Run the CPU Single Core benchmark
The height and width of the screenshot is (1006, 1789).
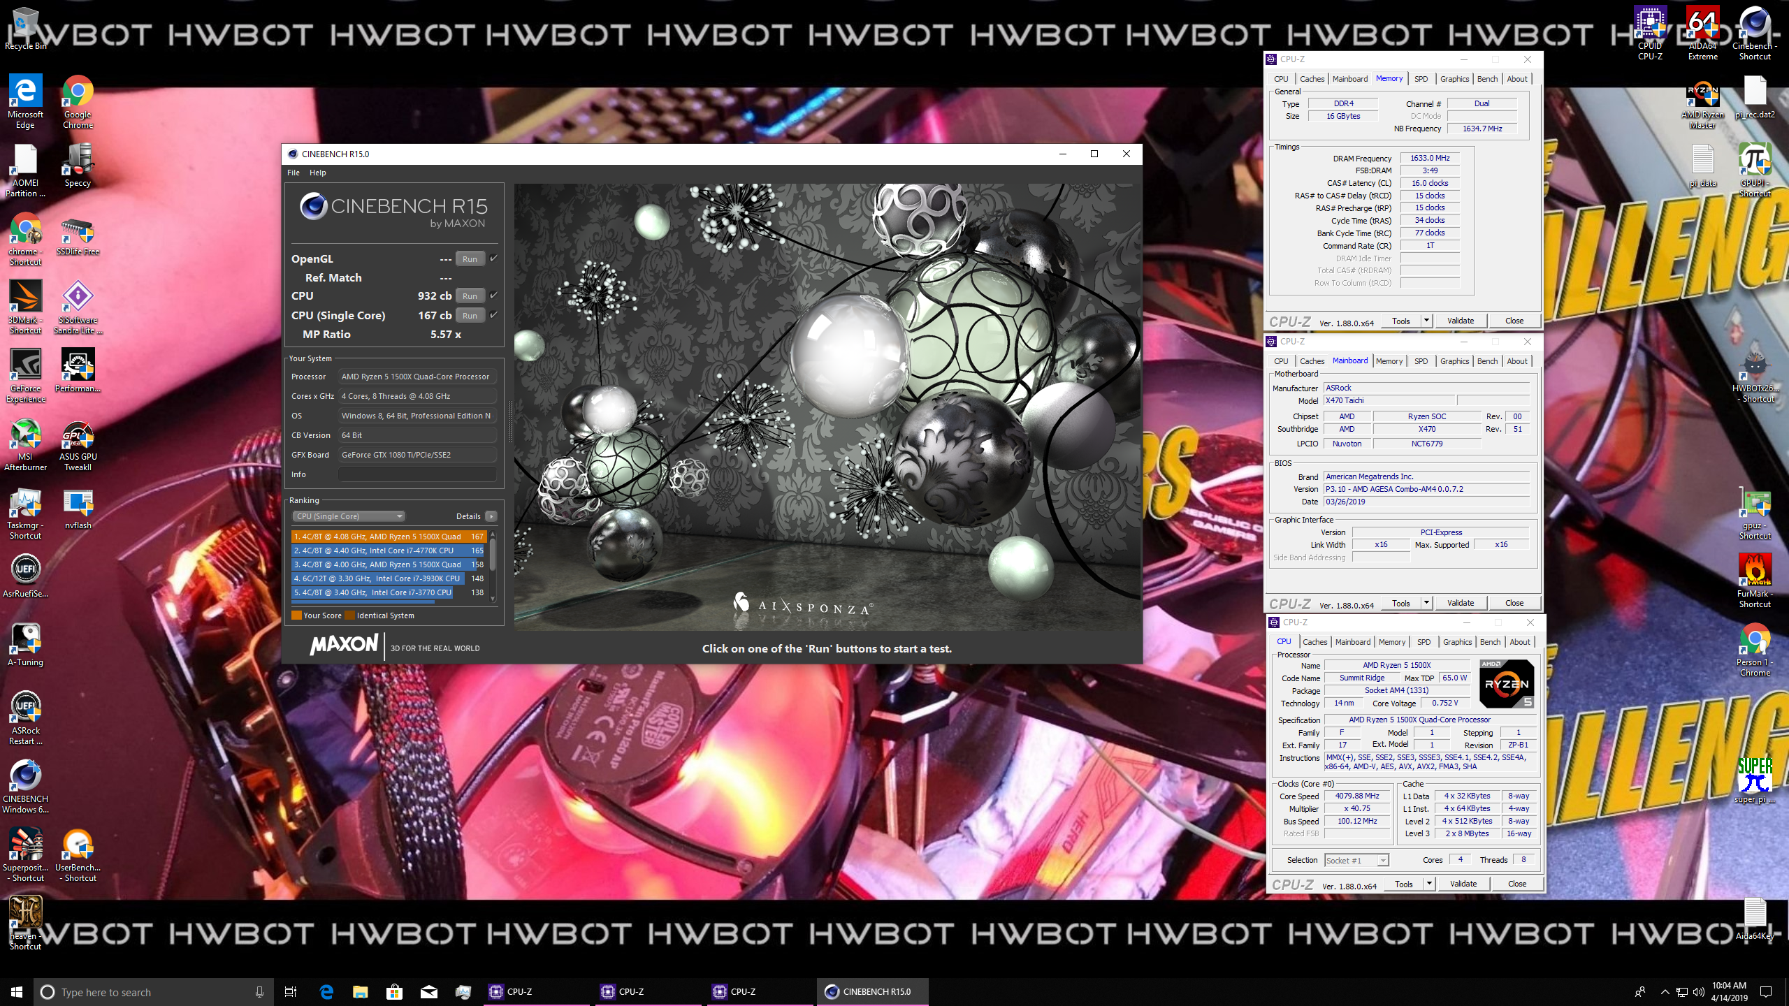point(470,316)
